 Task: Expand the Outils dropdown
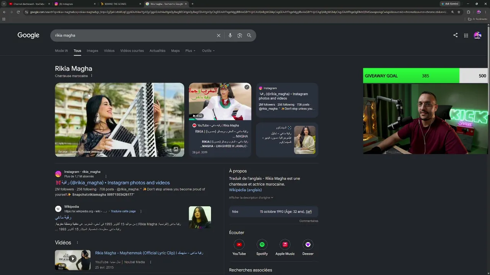(x=208, y=51)
